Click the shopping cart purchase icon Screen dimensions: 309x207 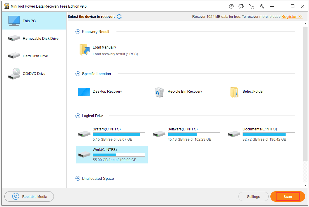click(x=252, y=6)
